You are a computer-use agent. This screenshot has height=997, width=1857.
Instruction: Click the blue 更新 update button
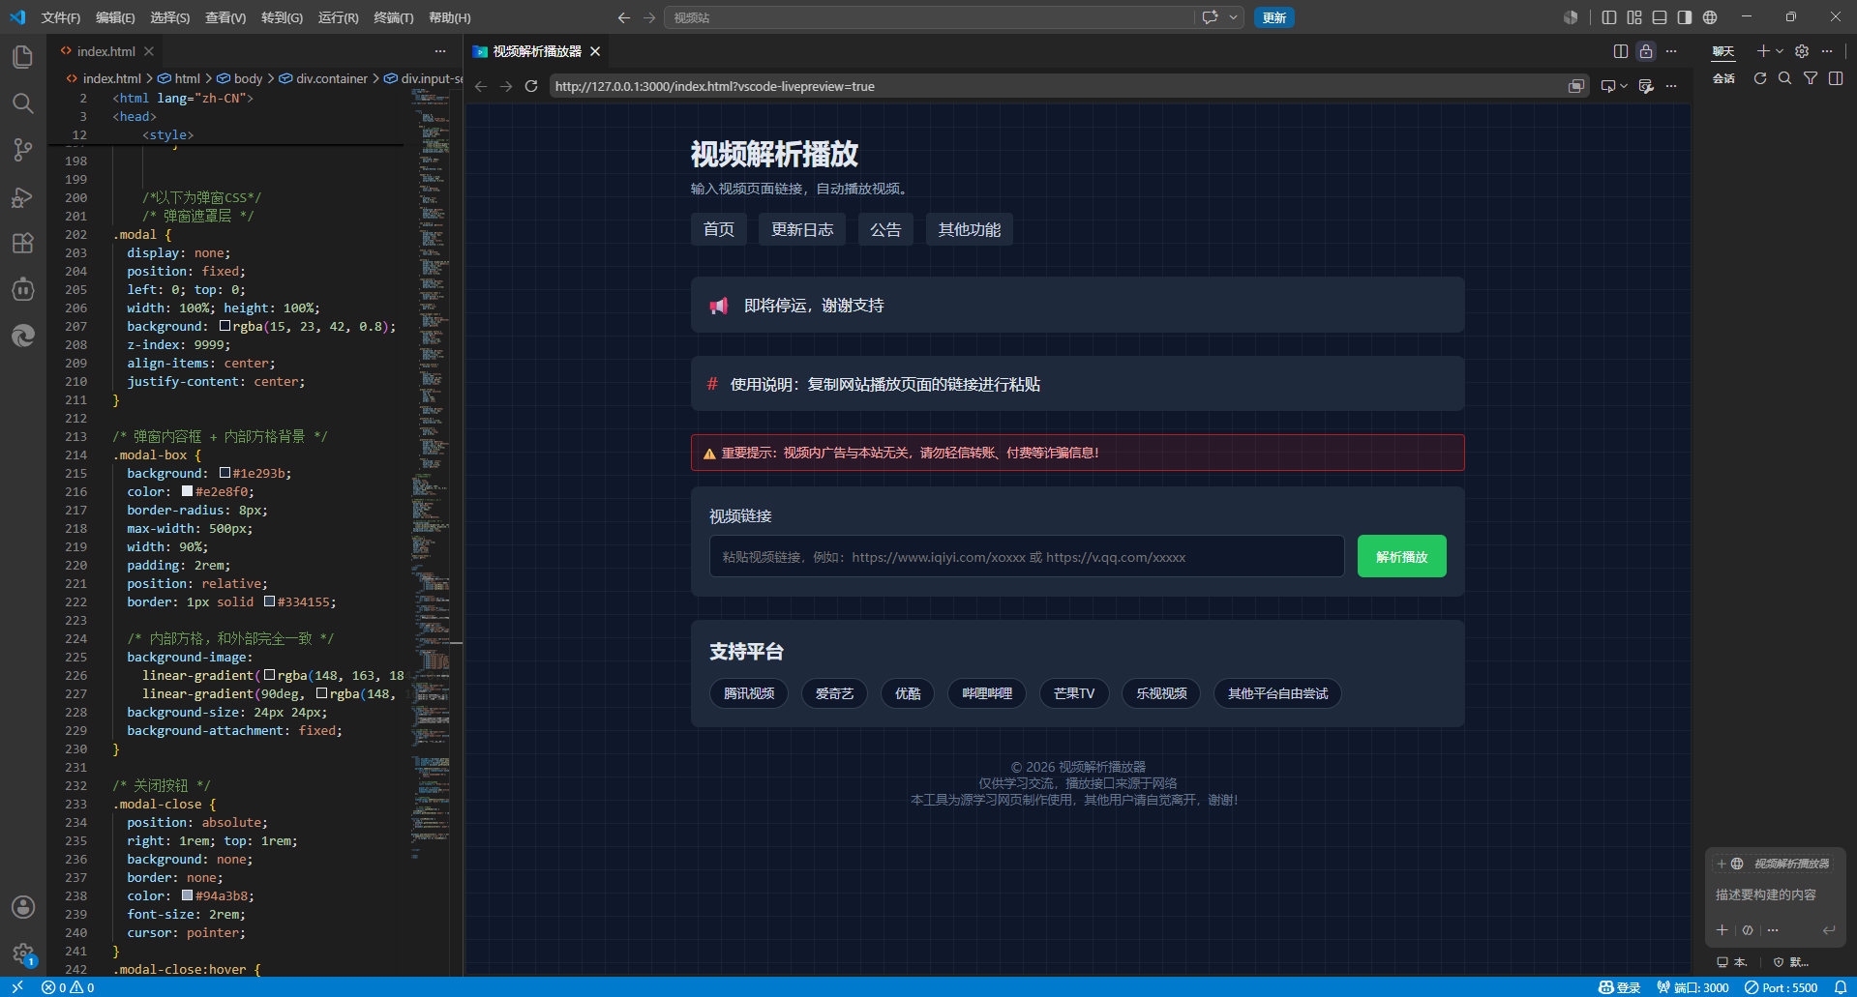coord(1274,17)
